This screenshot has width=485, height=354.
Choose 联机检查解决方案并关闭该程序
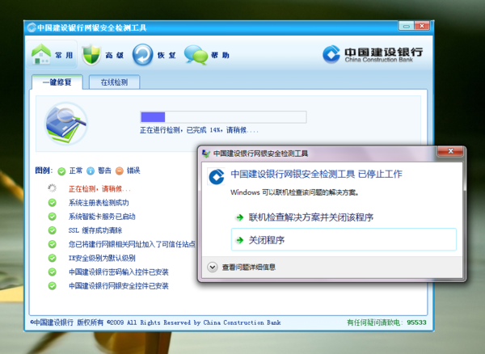(x=344, y=217)
